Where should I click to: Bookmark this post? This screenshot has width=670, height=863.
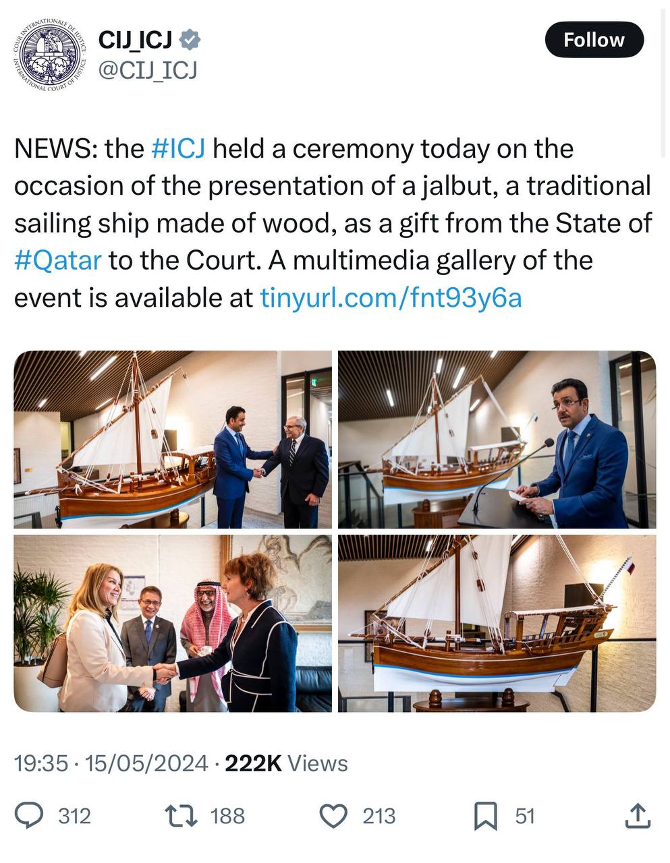485,816
